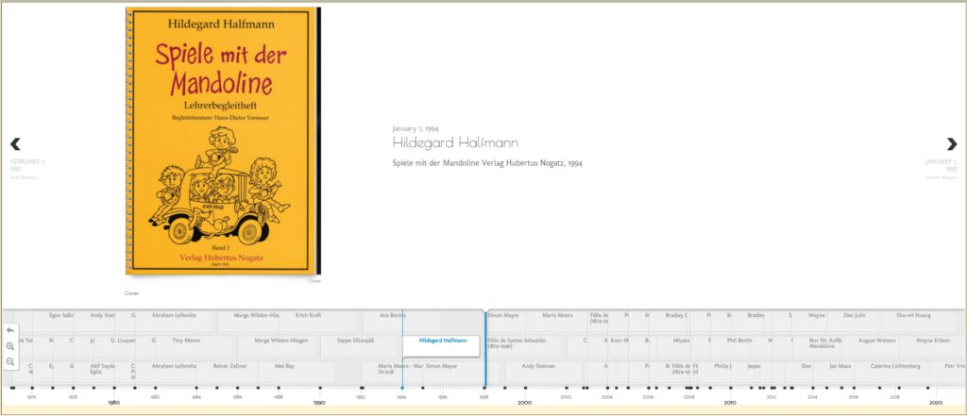Open the Phil Bertheau timeline entry
This screenshot has height=416, width=967.
[x=739, y=341]
